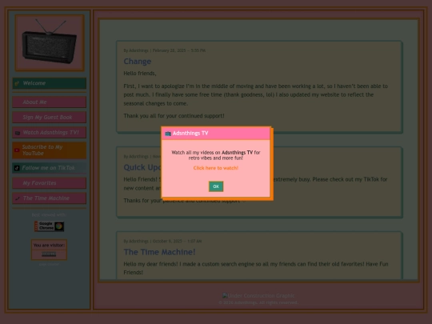Open the About Me page
The image size is (432, 324).
(x=50, y=102)
